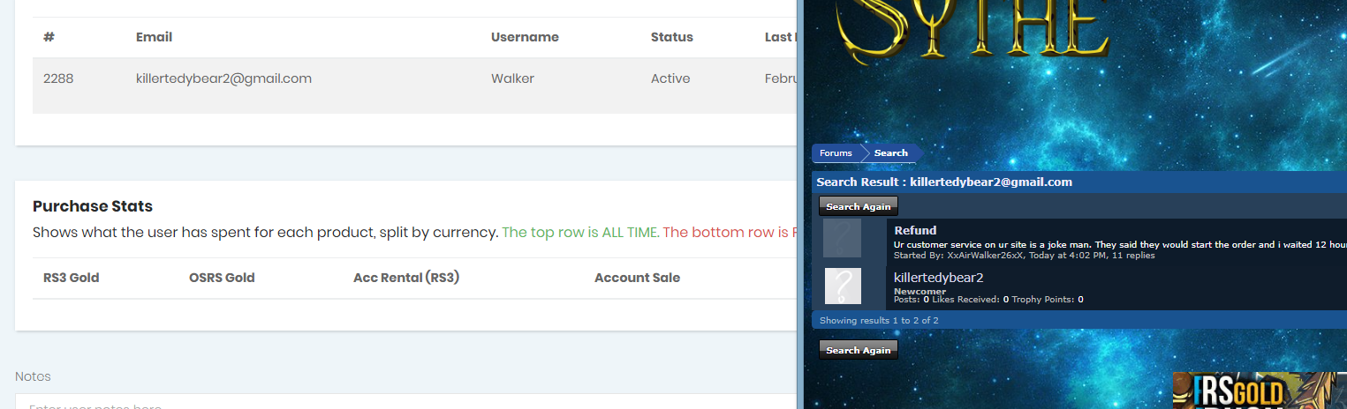Click the Active status cell
The height and width of the screenshot is (409, 1347).
point(670,78)
